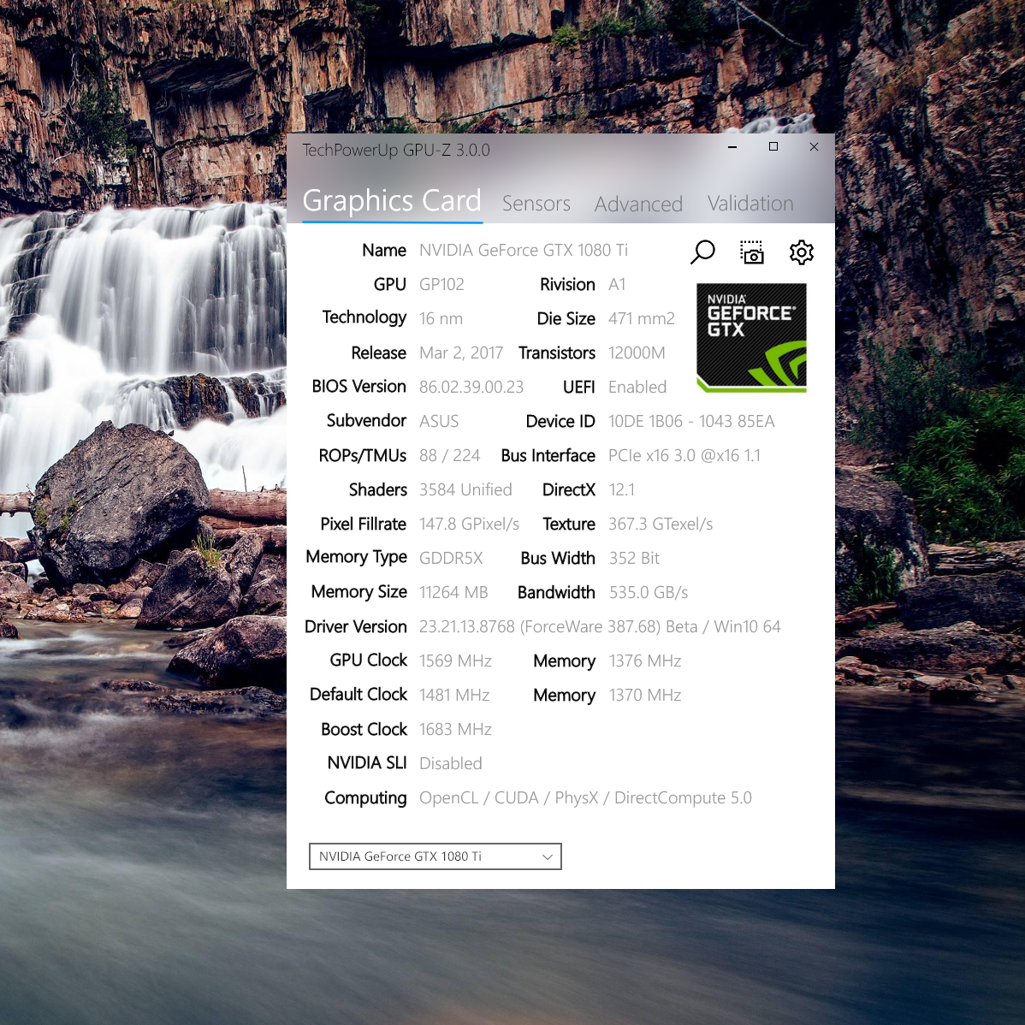Close the GPU-Z window
Viewport: 1025px width, 1025px height.
pos(814,147)
